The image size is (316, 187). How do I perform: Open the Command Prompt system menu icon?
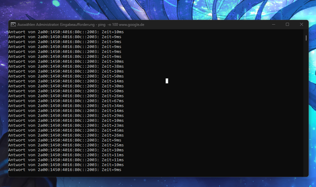(13, 25)
